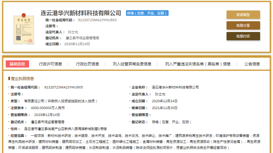Click the 类型 value 有限责任公司

(x=60, y=101)
